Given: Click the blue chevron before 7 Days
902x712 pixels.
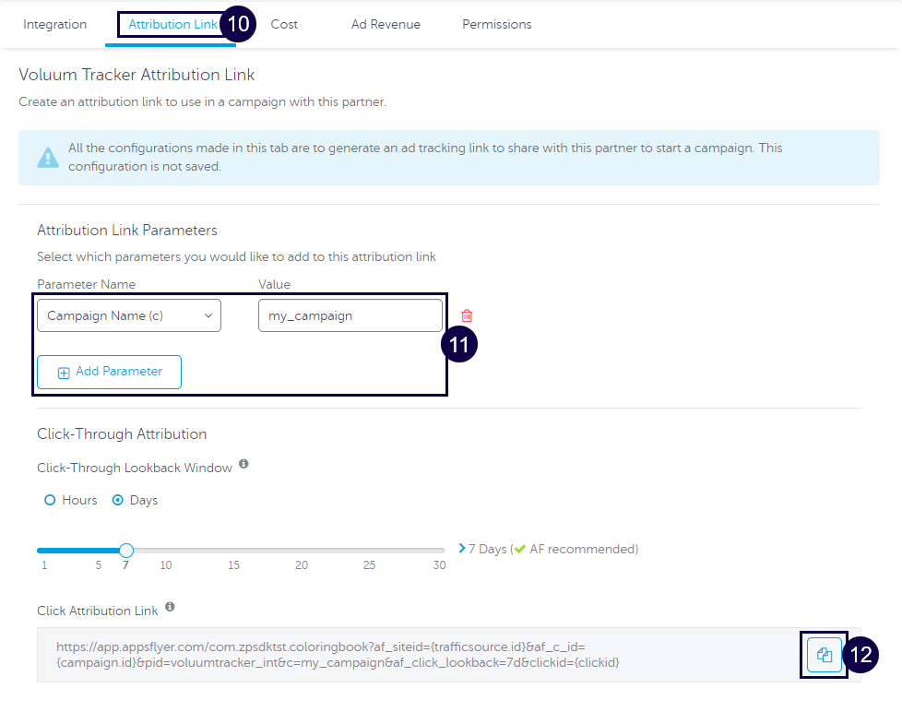Looking at the screenshot, I should point(461,548).
